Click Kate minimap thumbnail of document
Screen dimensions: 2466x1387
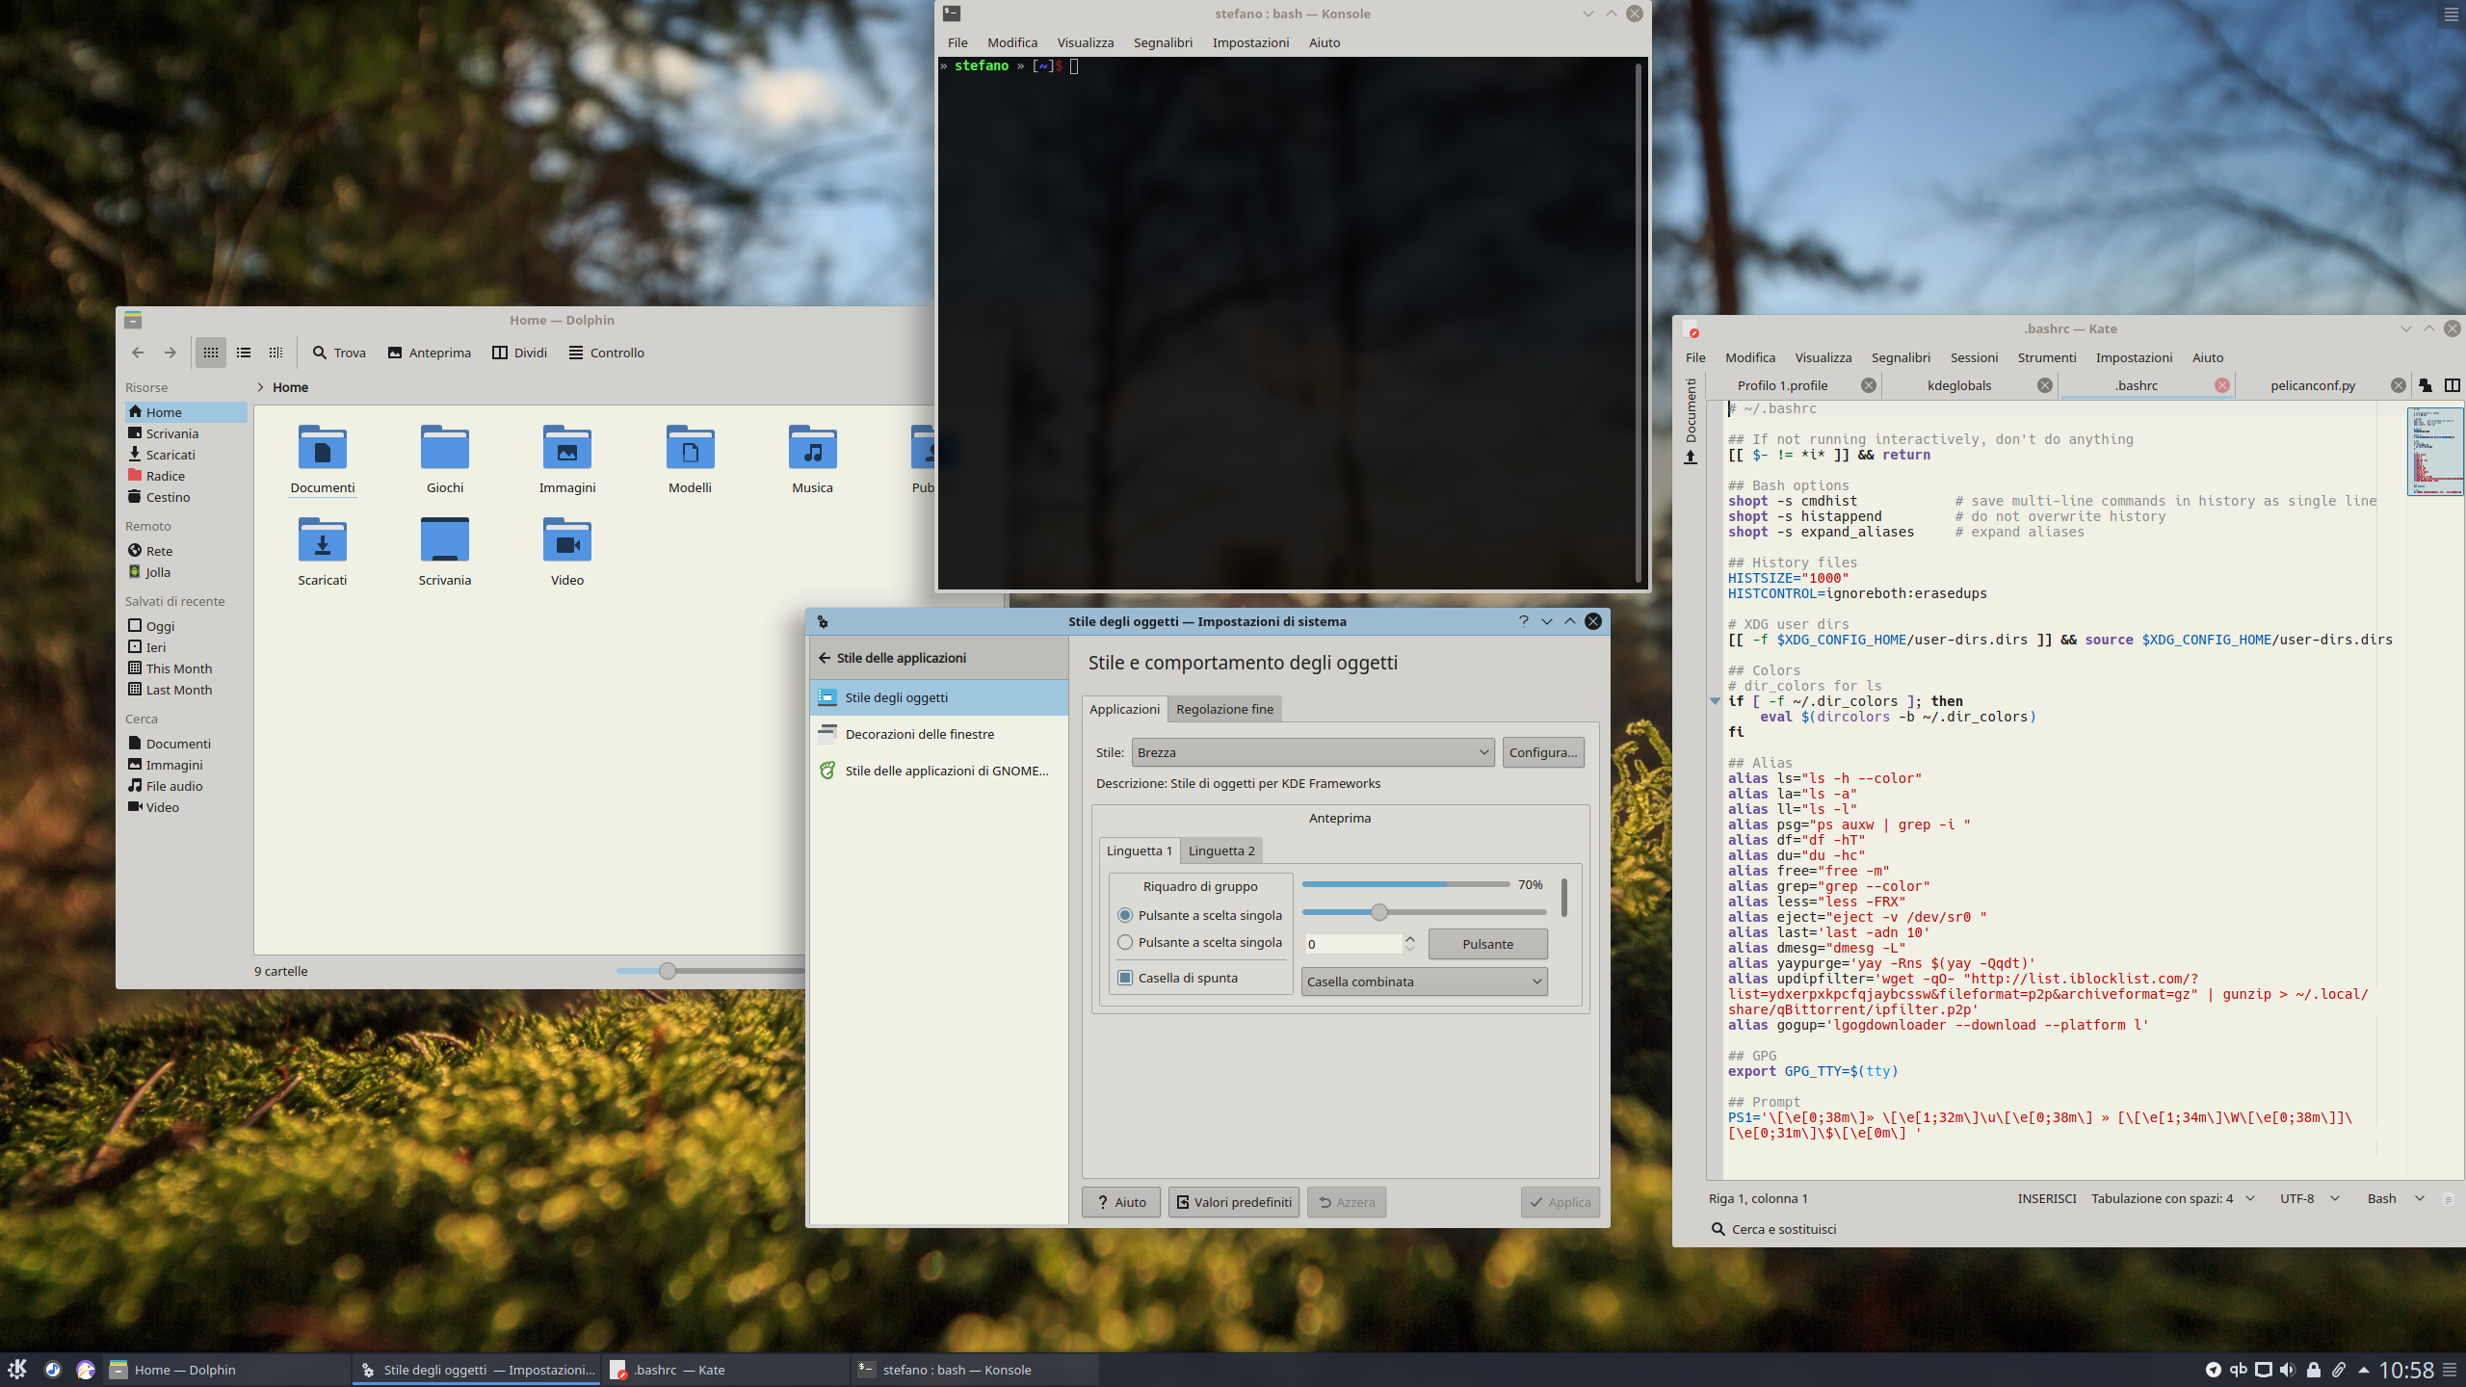pos(2435,452)
